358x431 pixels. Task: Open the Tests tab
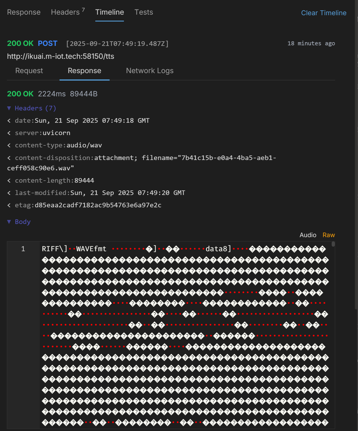pyautogui.click(x=144, y=12)
